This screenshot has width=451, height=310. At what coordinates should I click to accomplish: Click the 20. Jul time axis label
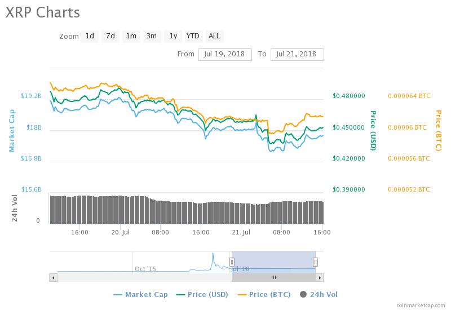[121, 232]
